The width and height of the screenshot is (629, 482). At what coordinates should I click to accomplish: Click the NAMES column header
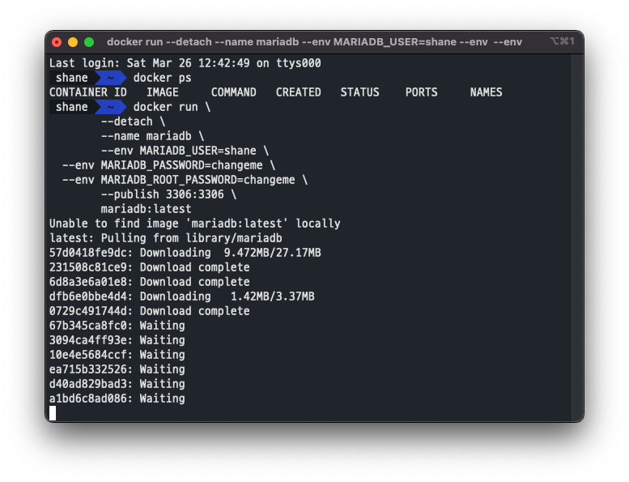coord(486,92)
